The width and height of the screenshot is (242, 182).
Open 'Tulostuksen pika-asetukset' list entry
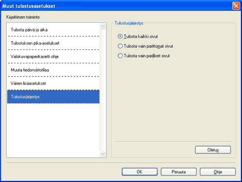tap(53, 43)
